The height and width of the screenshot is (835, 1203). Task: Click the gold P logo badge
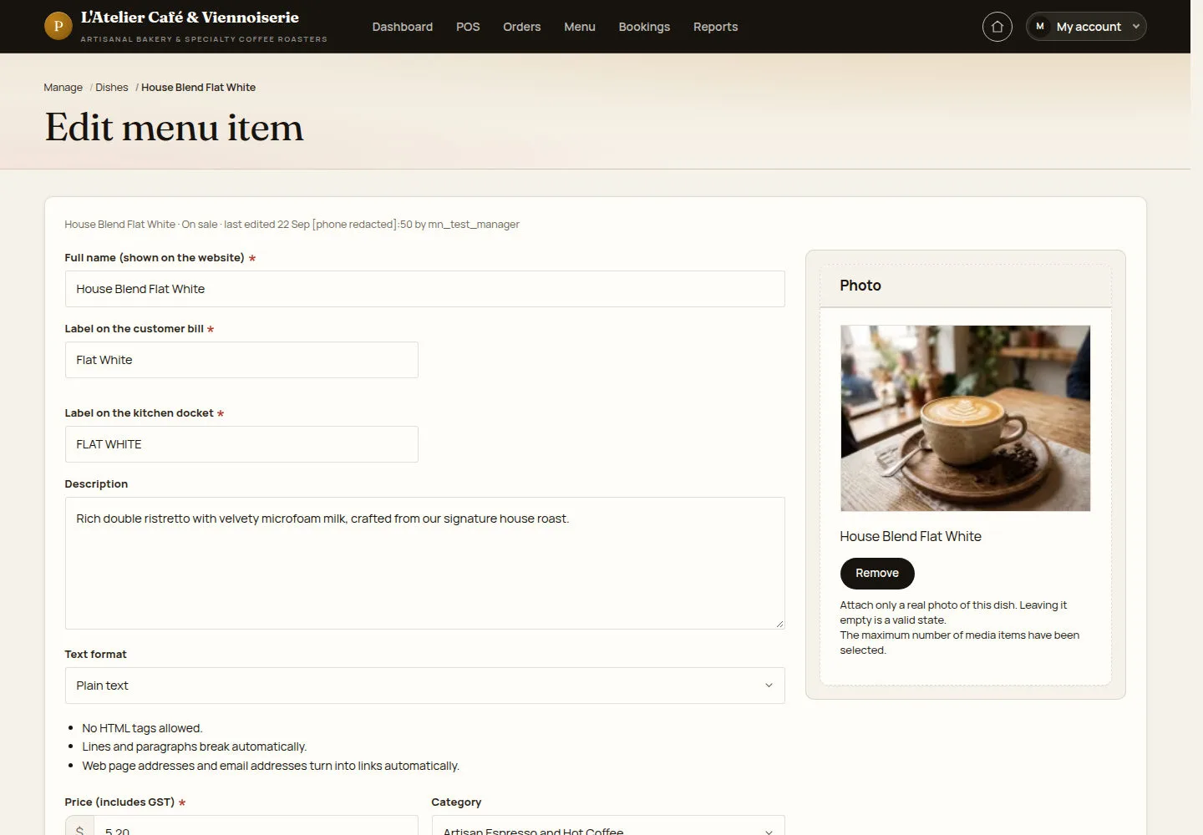pos(58,26)
